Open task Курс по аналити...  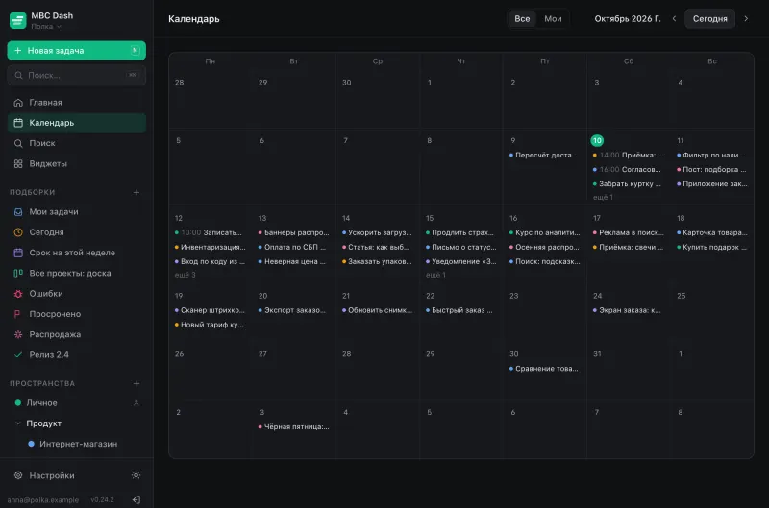(545, 232)
